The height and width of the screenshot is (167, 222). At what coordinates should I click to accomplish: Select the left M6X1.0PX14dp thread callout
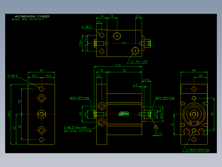(79, 98)
